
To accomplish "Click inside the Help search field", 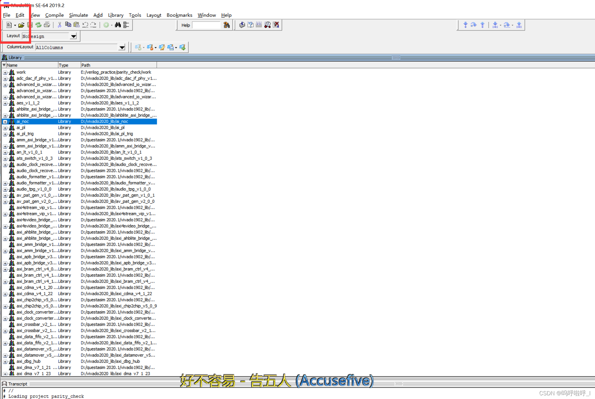I will 206,25.
